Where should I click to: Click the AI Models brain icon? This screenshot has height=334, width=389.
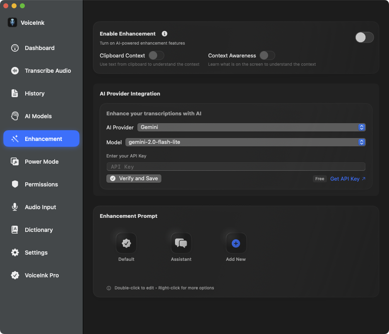pos(15,116)
